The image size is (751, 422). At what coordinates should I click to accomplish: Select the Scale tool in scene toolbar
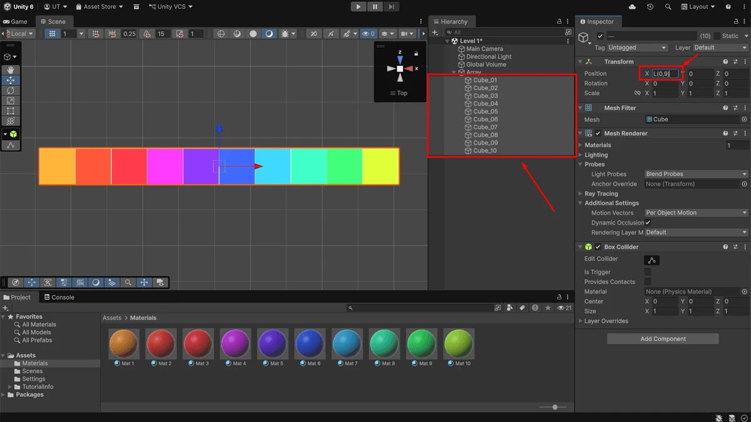[11, 101]
